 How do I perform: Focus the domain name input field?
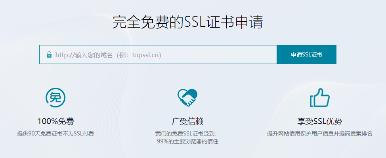(158, 55)
